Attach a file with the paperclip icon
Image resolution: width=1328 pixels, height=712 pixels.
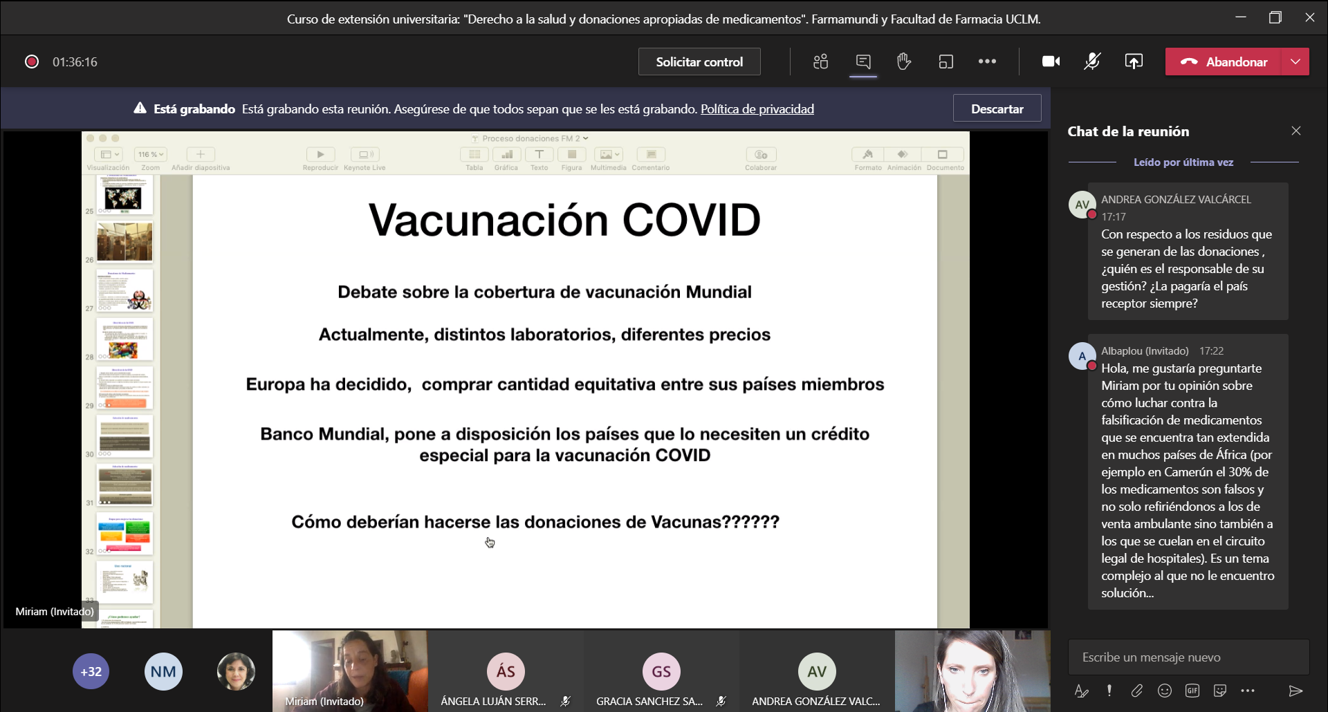pyautogui.click(x=1137, y=691)
